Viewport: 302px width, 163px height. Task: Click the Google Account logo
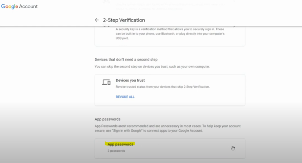tap(19, 7)
